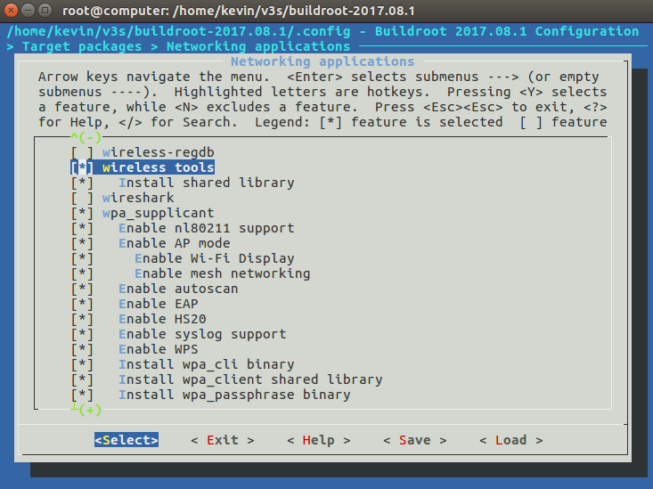This screenshot has height=489, width=653.
Task: Toggle the Enable nl80211 support checkbox
Action: tap(82, 228)
